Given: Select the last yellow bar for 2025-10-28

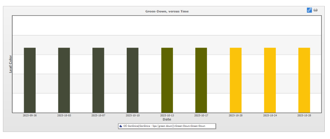Looking at the screenshot, I should (x=304, y=80).
